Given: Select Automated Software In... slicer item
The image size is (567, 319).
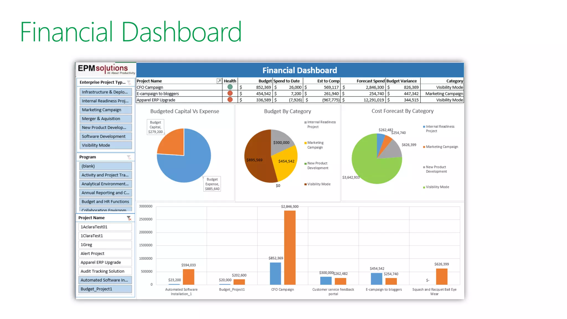Looking at the screenshot, I should [105, 280].
